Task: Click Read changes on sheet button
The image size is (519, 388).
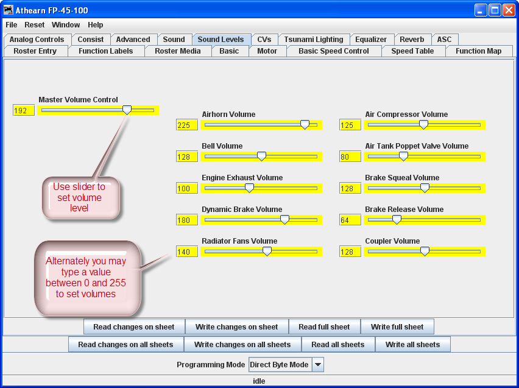Action: 134,327
